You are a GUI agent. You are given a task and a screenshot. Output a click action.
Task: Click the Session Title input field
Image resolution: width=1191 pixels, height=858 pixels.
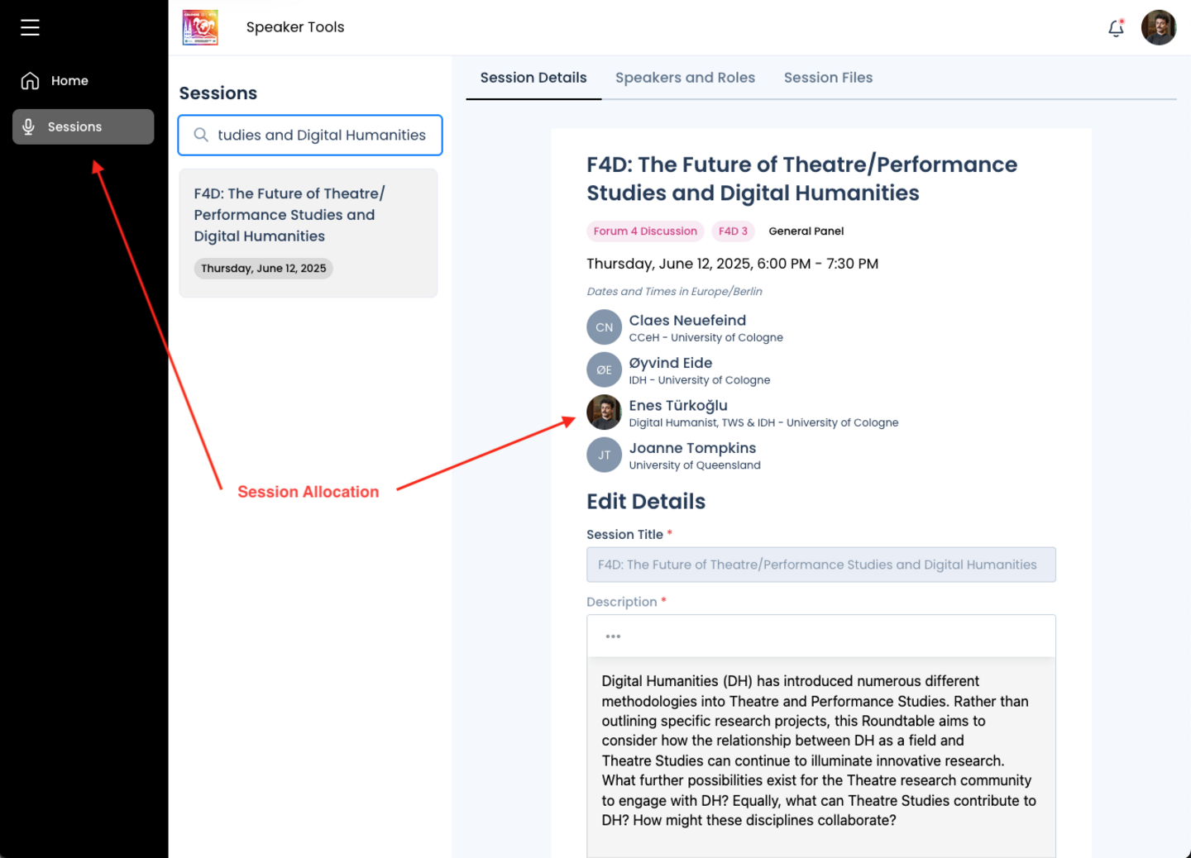coord(821,565)
